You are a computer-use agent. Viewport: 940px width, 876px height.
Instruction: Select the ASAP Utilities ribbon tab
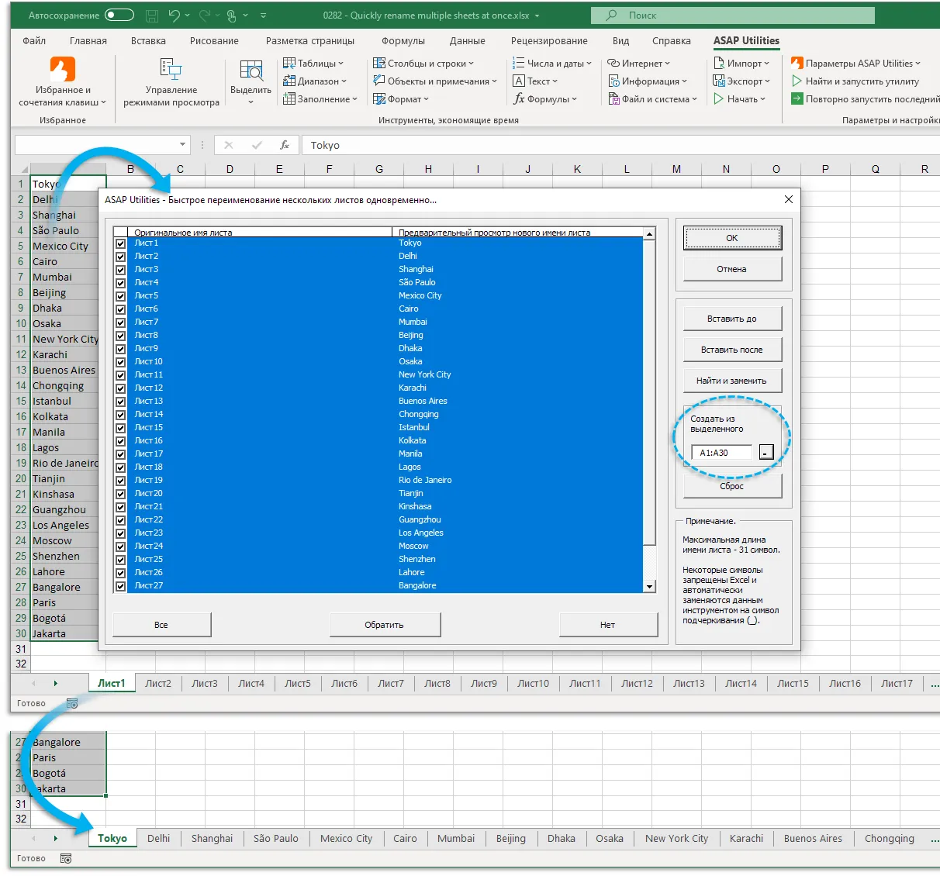coord(746,41)
